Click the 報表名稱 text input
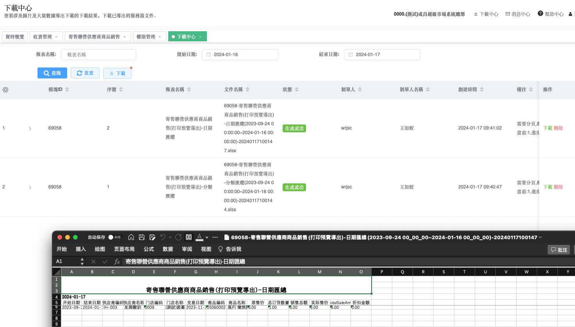The image size is (575, 327). pyautogui.click(x=98, y=55)
